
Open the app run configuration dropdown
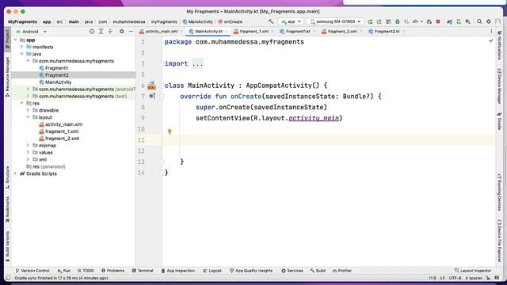[x=291, y=21]
